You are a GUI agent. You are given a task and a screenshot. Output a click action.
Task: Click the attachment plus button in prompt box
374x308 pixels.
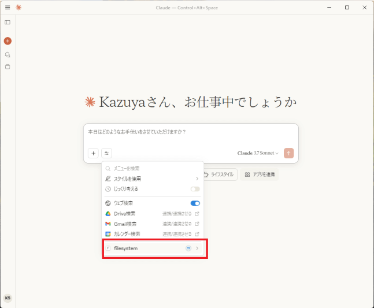click(x=93, y=153)
